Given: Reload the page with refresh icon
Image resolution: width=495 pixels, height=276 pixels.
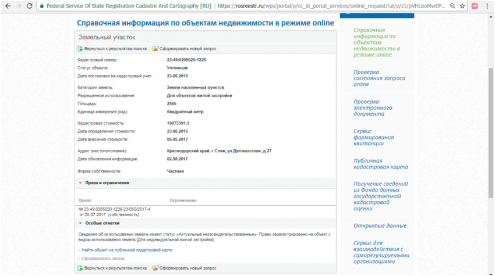Looking at the screenshot, I should pos(30,6).
